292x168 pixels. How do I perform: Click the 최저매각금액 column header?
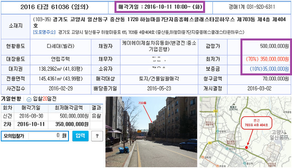click(69, 108)
